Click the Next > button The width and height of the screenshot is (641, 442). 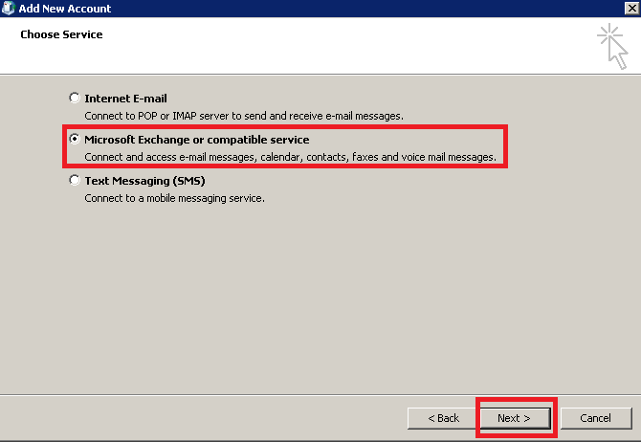(x=515, y=418)
